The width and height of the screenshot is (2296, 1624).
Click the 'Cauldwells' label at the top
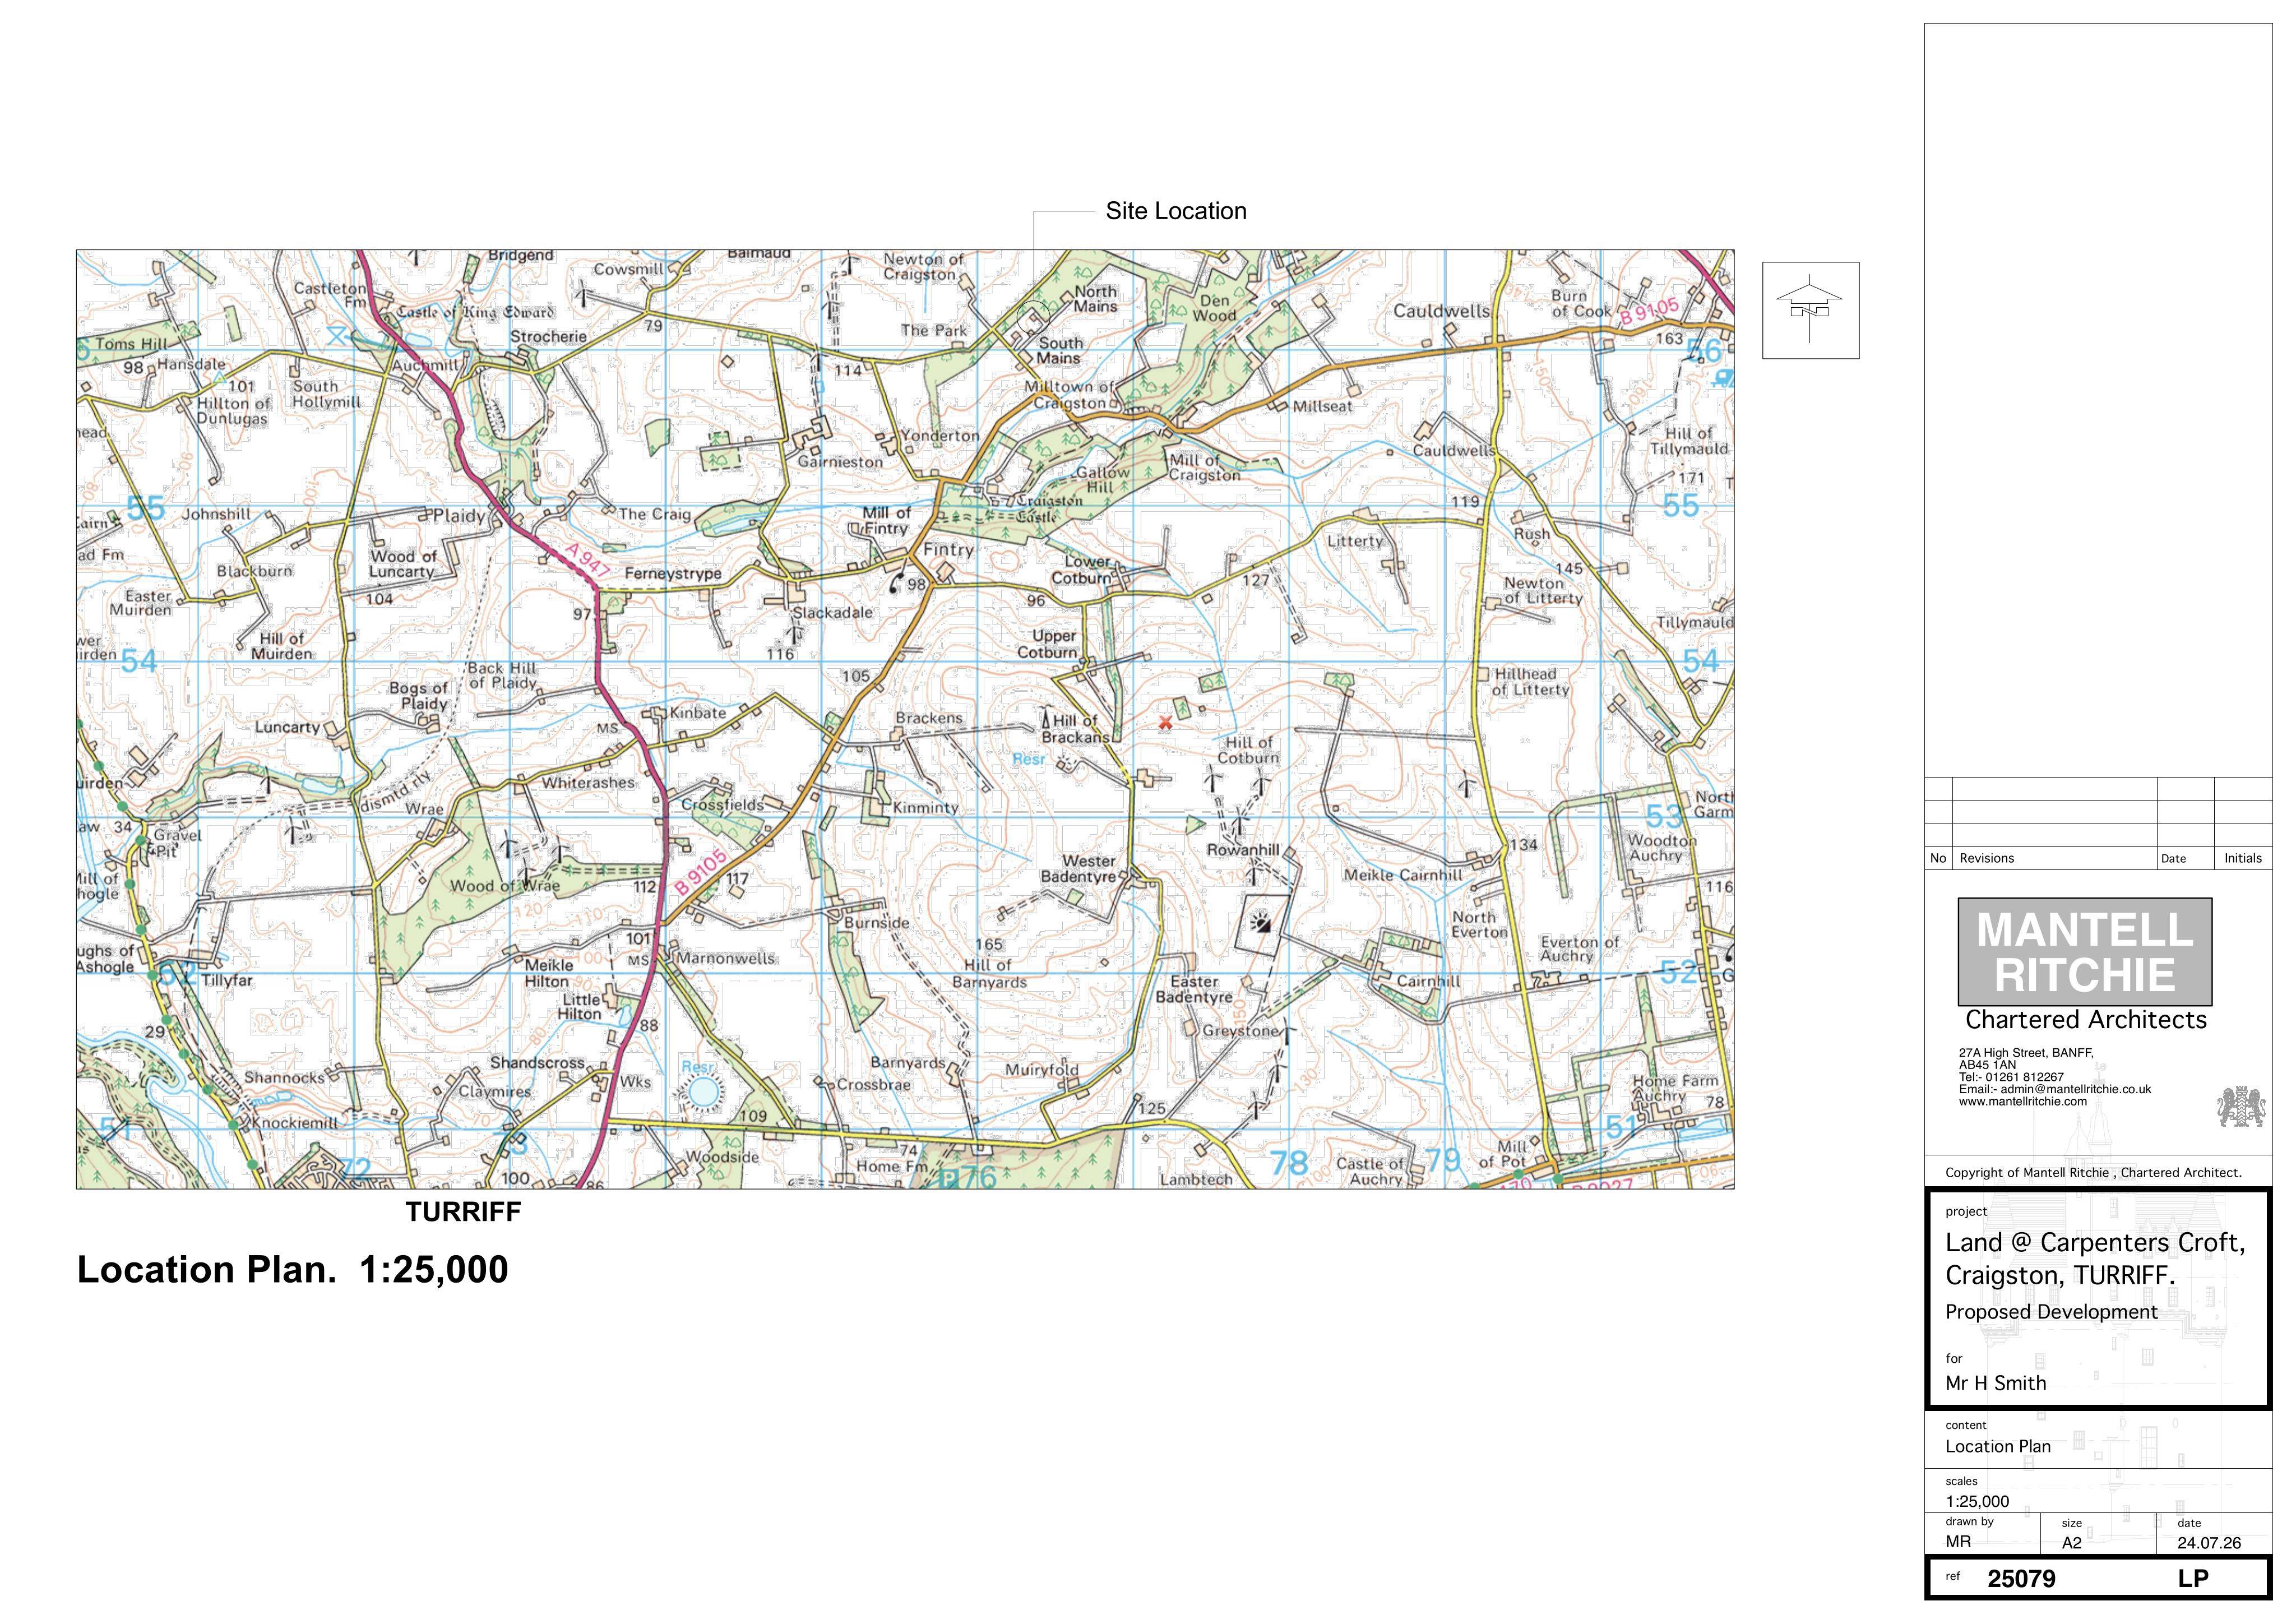coord(1441,311)
